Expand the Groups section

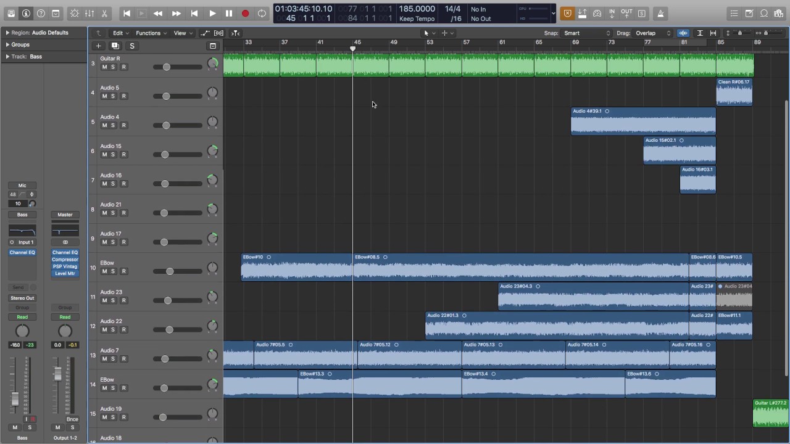pyautogui.click(x=7, y=44)
